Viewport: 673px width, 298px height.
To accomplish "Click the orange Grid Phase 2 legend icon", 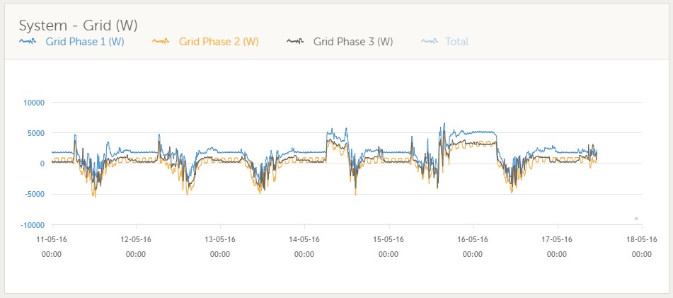I will (161, 42).
